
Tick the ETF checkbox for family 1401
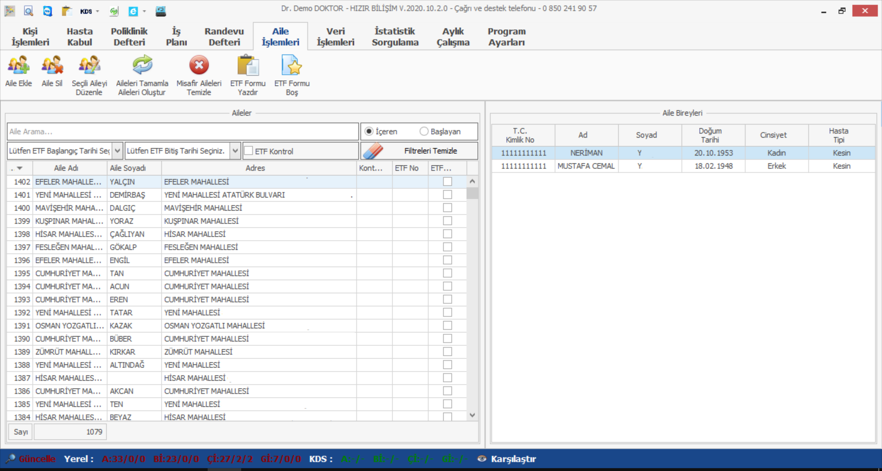coord(447,195)
